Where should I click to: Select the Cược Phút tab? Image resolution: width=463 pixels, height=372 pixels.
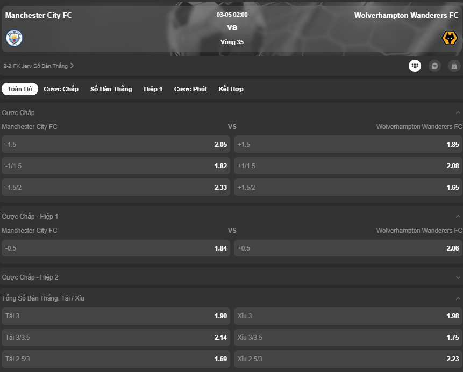190,89
